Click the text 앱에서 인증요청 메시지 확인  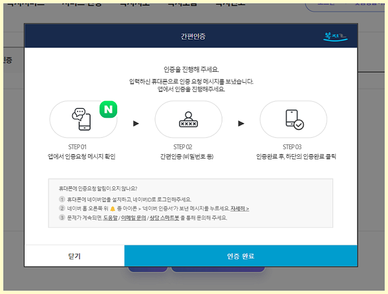(x=81, y=157)
